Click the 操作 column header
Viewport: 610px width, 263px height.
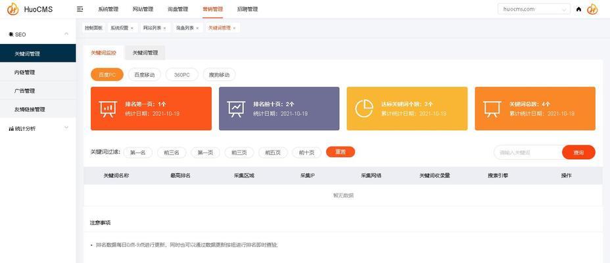click(x=567, y=176)
